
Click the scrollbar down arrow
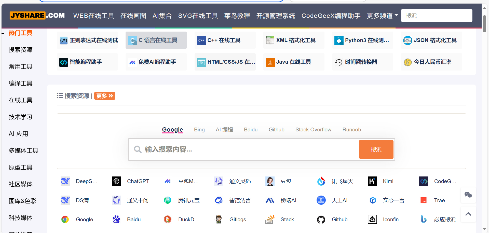484,229
